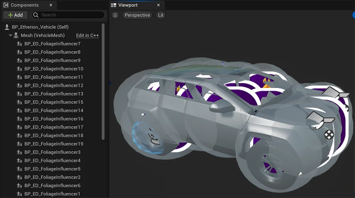Image resolution: width=355 pixels, height=198 pixels.
Task: Toggle the Lit view mode button
Action: click(160, 15)
